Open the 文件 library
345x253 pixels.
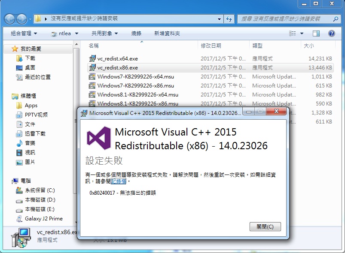pos(30,124)
